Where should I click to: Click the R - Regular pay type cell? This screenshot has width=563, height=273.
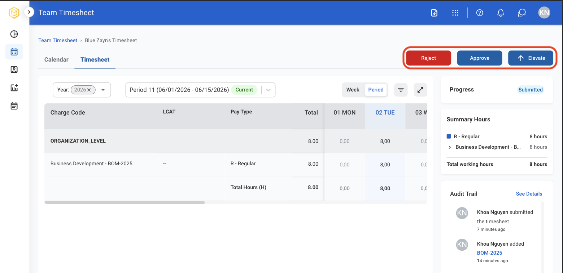coord(243,164)
